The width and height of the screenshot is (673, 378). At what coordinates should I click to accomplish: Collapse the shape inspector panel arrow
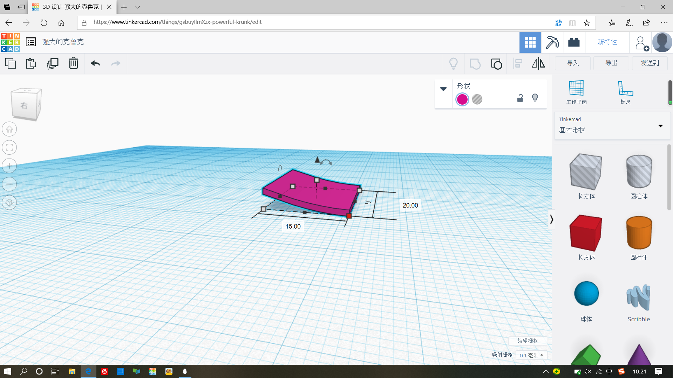tap(443, 89)
